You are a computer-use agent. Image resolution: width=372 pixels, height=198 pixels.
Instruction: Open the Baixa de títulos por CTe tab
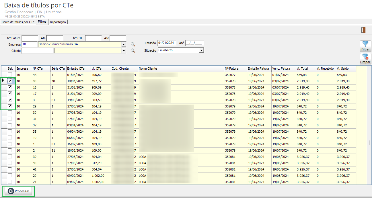click(18, 22)
